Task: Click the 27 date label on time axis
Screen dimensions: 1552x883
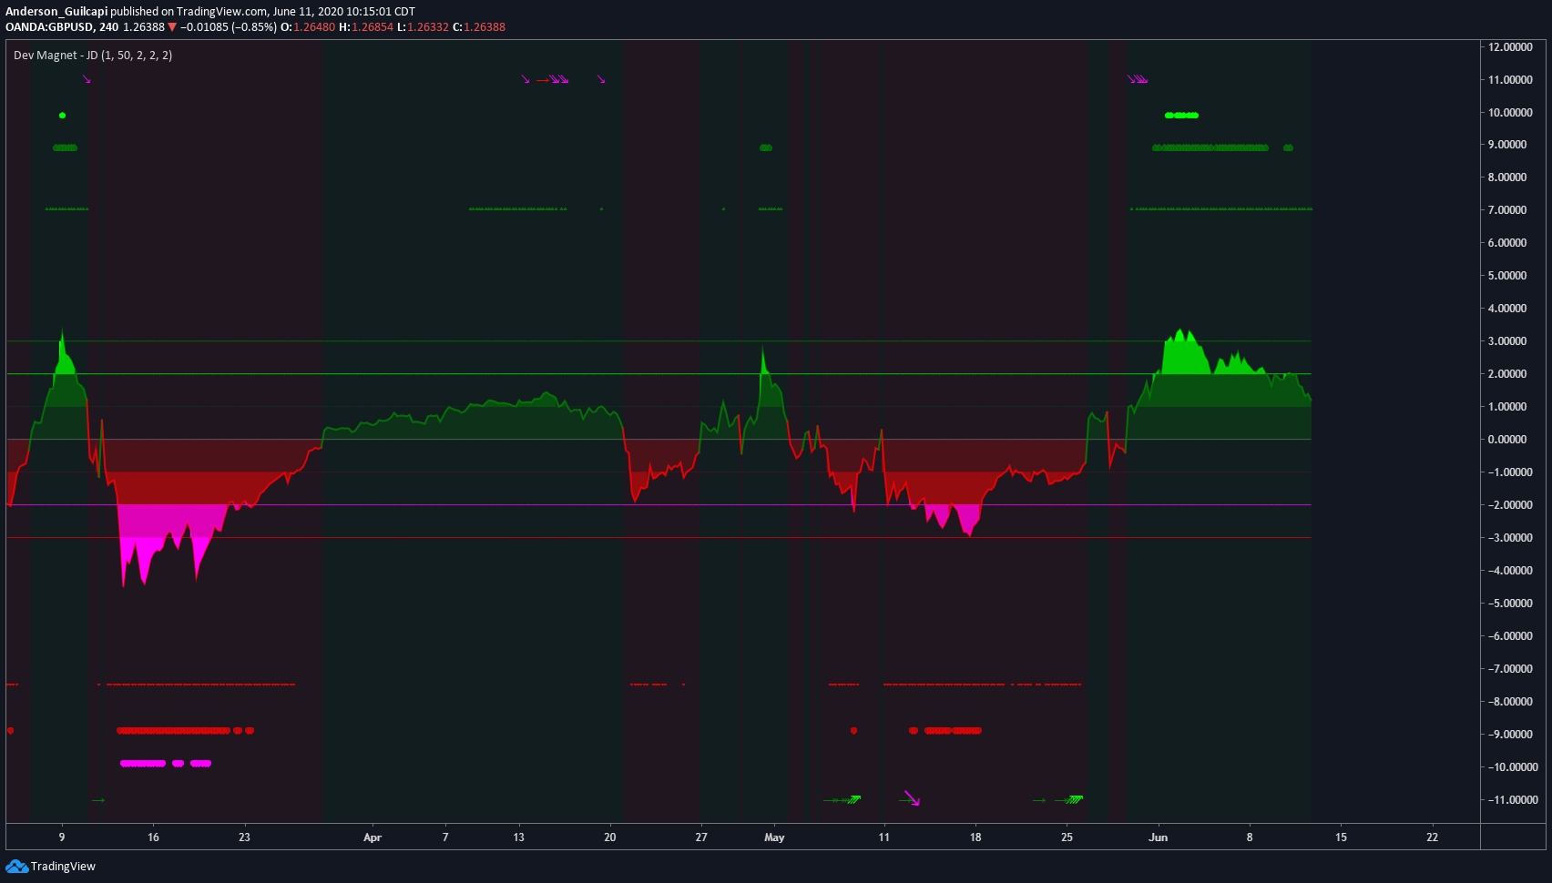Action: tap(701, 837)
